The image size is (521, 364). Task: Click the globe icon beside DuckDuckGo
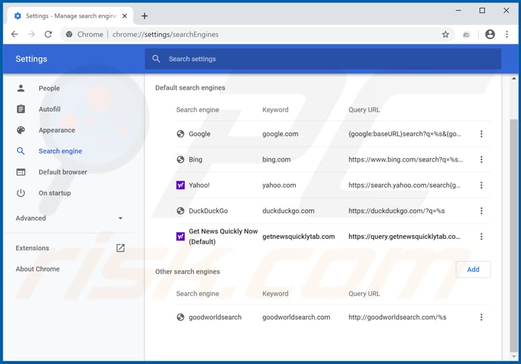click(181, 210)
